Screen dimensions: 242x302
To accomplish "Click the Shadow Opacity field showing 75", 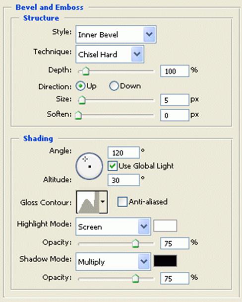I will coord(175,279).
